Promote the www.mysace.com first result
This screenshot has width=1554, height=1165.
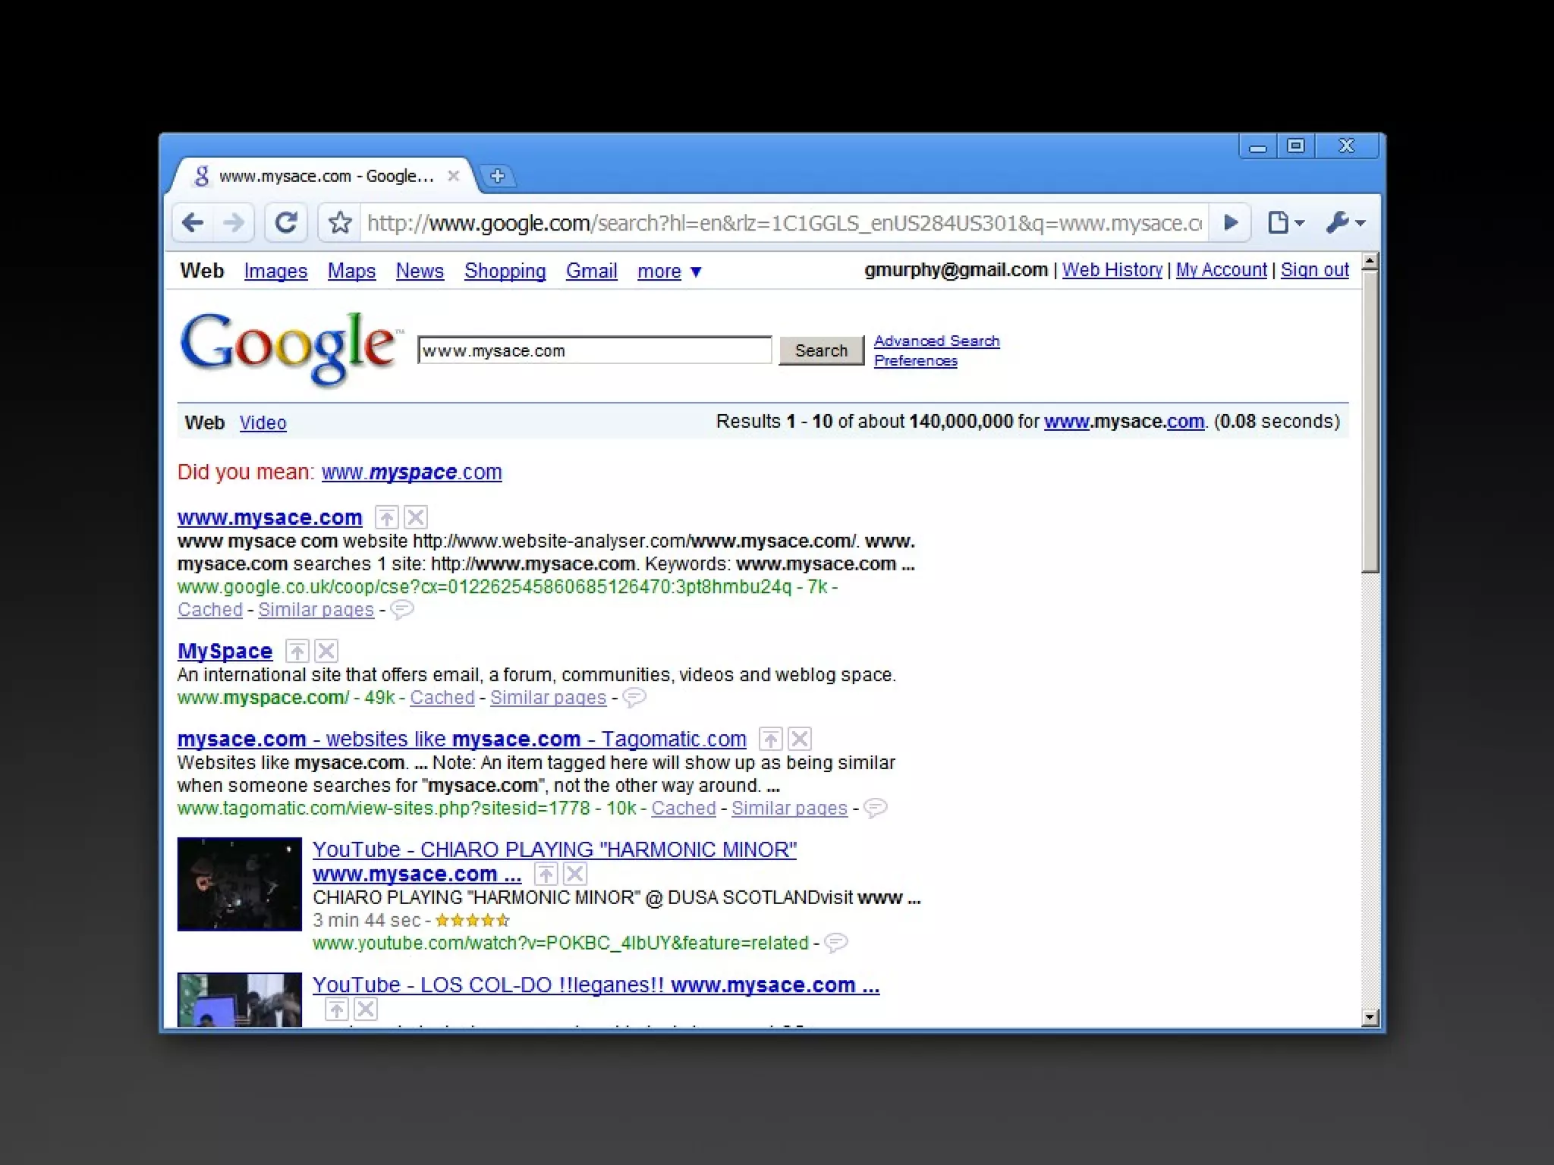(x=387, y=518)
